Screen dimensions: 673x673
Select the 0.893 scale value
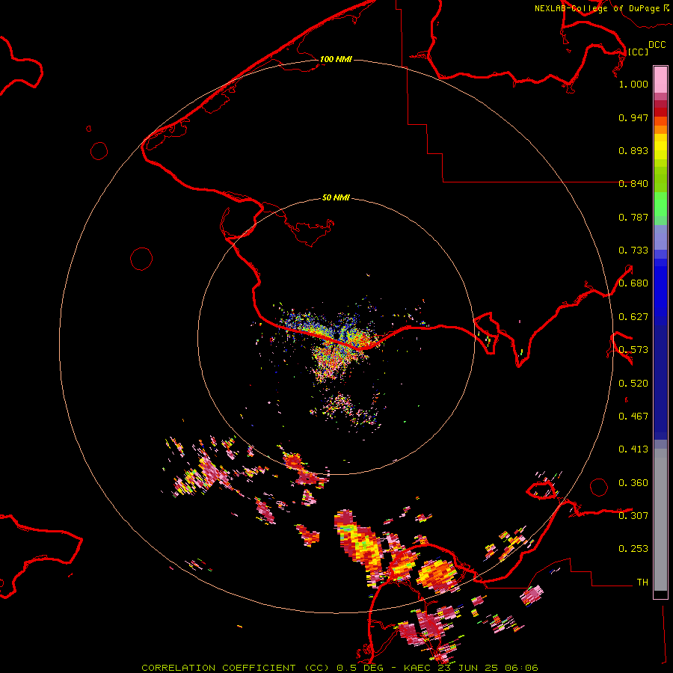633,150
